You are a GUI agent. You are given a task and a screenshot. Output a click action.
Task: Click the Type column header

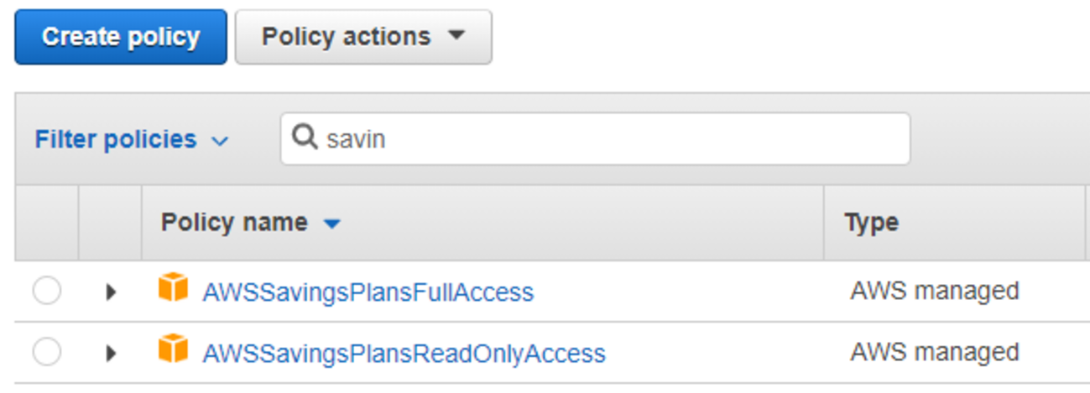pos(871,222)
